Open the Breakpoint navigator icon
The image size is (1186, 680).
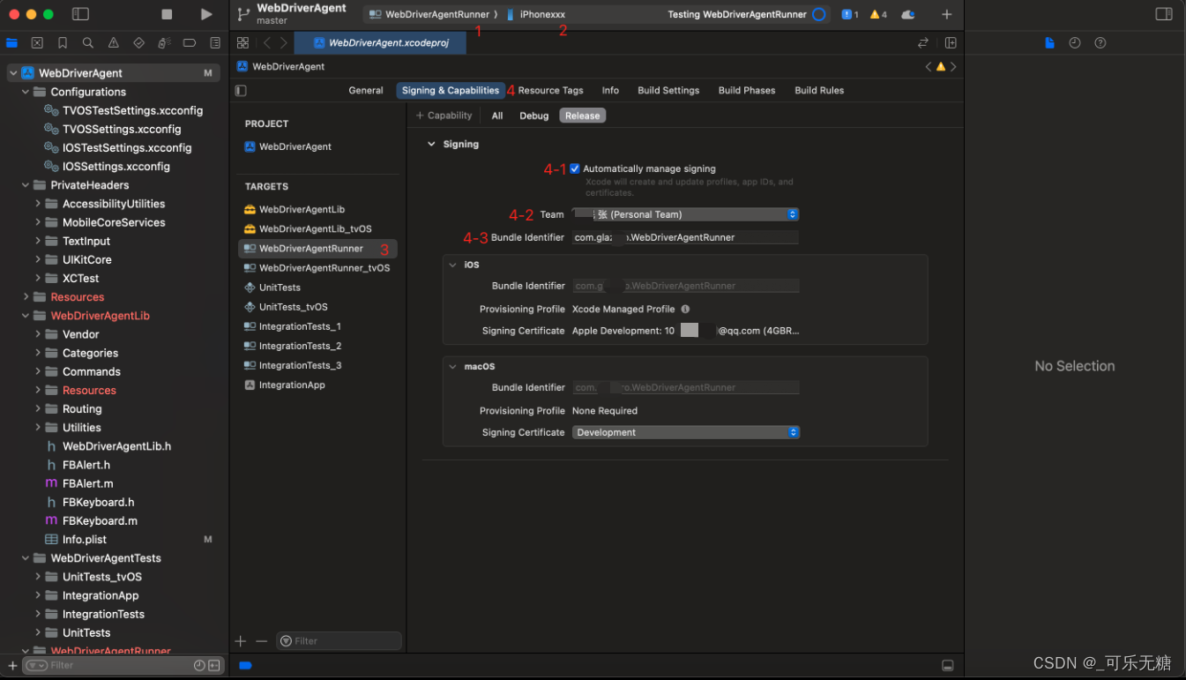click(x=190, y=42)
